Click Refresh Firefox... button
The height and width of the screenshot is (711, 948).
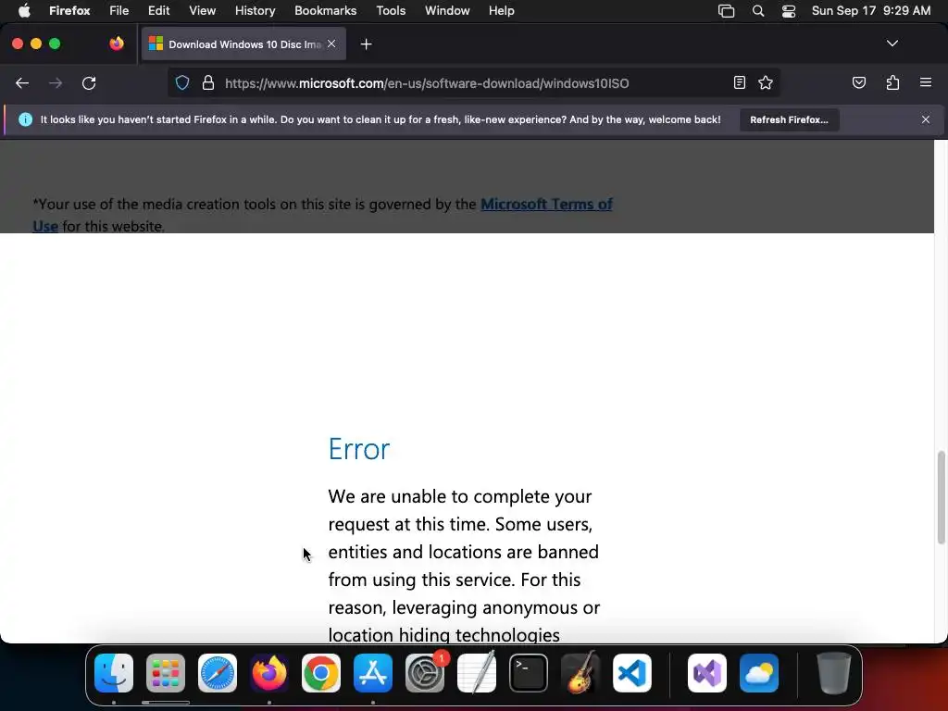tap(789, 119)
